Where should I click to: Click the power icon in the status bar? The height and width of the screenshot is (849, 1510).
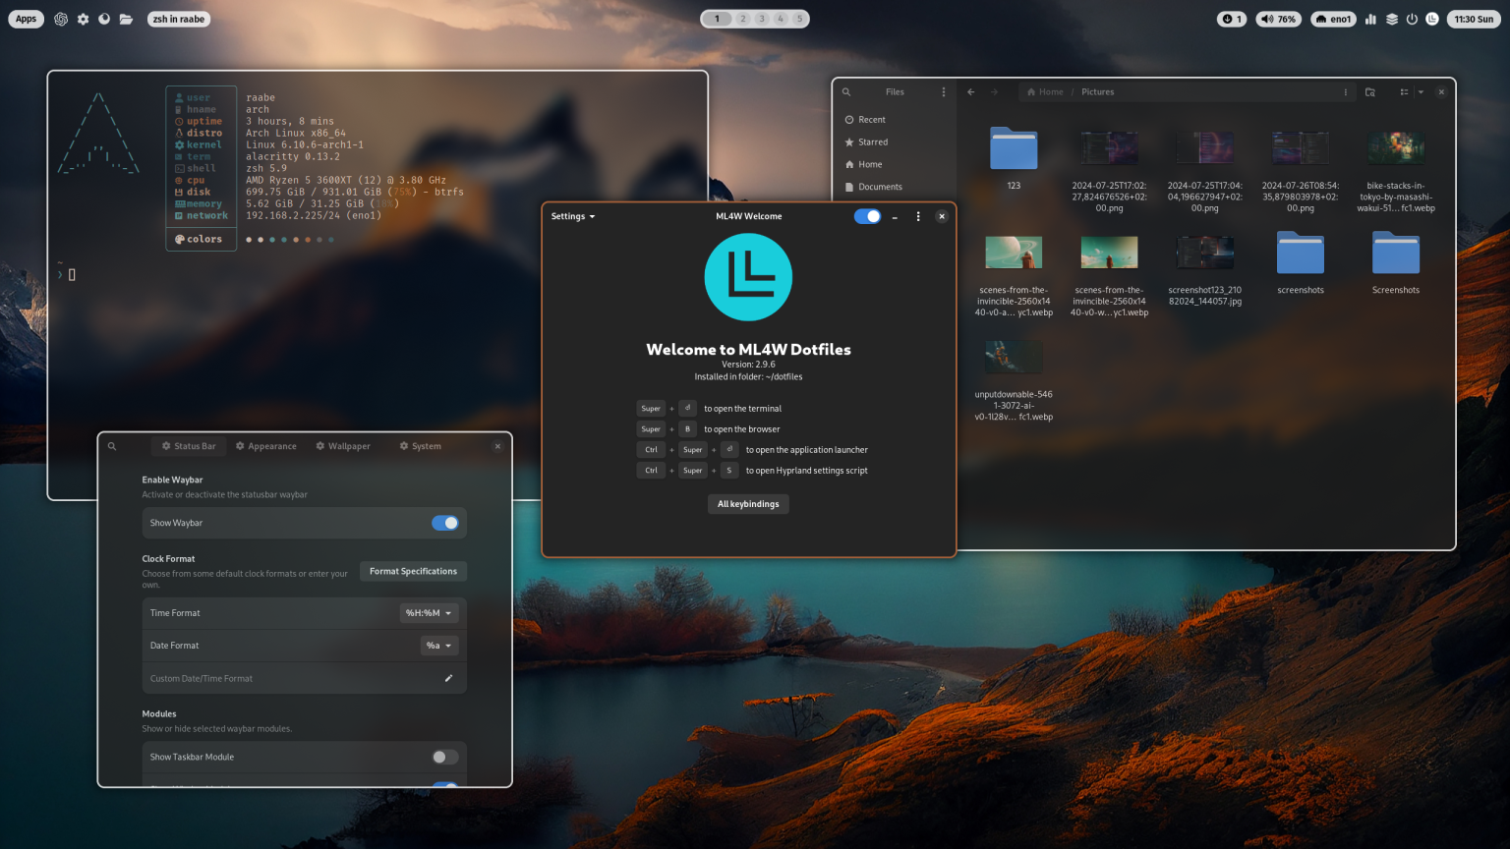click(x=1412, y=19)
